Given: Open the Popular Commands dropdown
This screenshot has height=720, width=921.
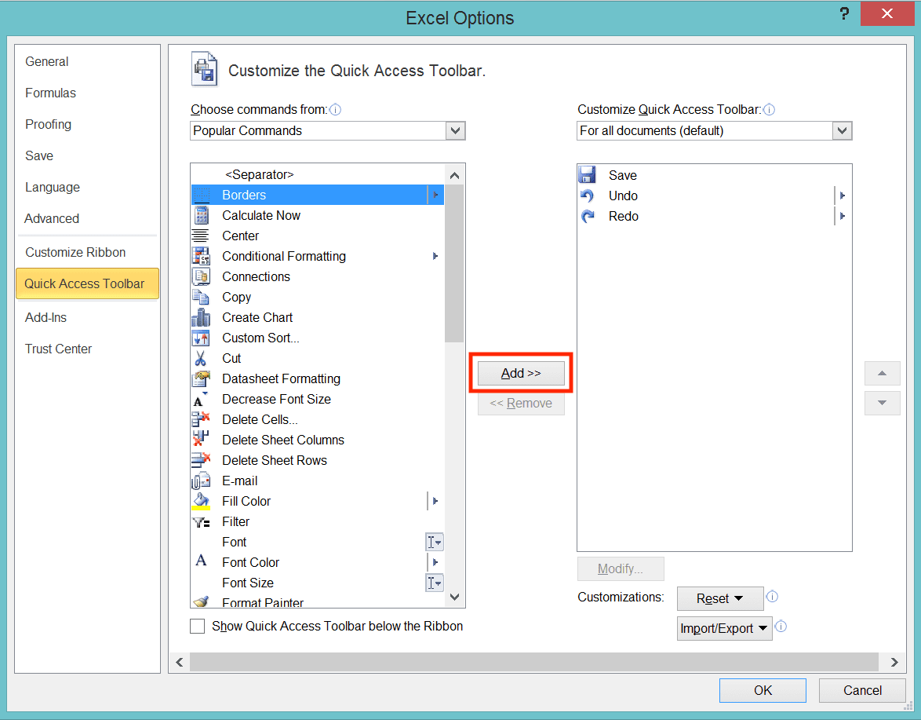Looking at the screenshot, I should [x=456, y=130].
